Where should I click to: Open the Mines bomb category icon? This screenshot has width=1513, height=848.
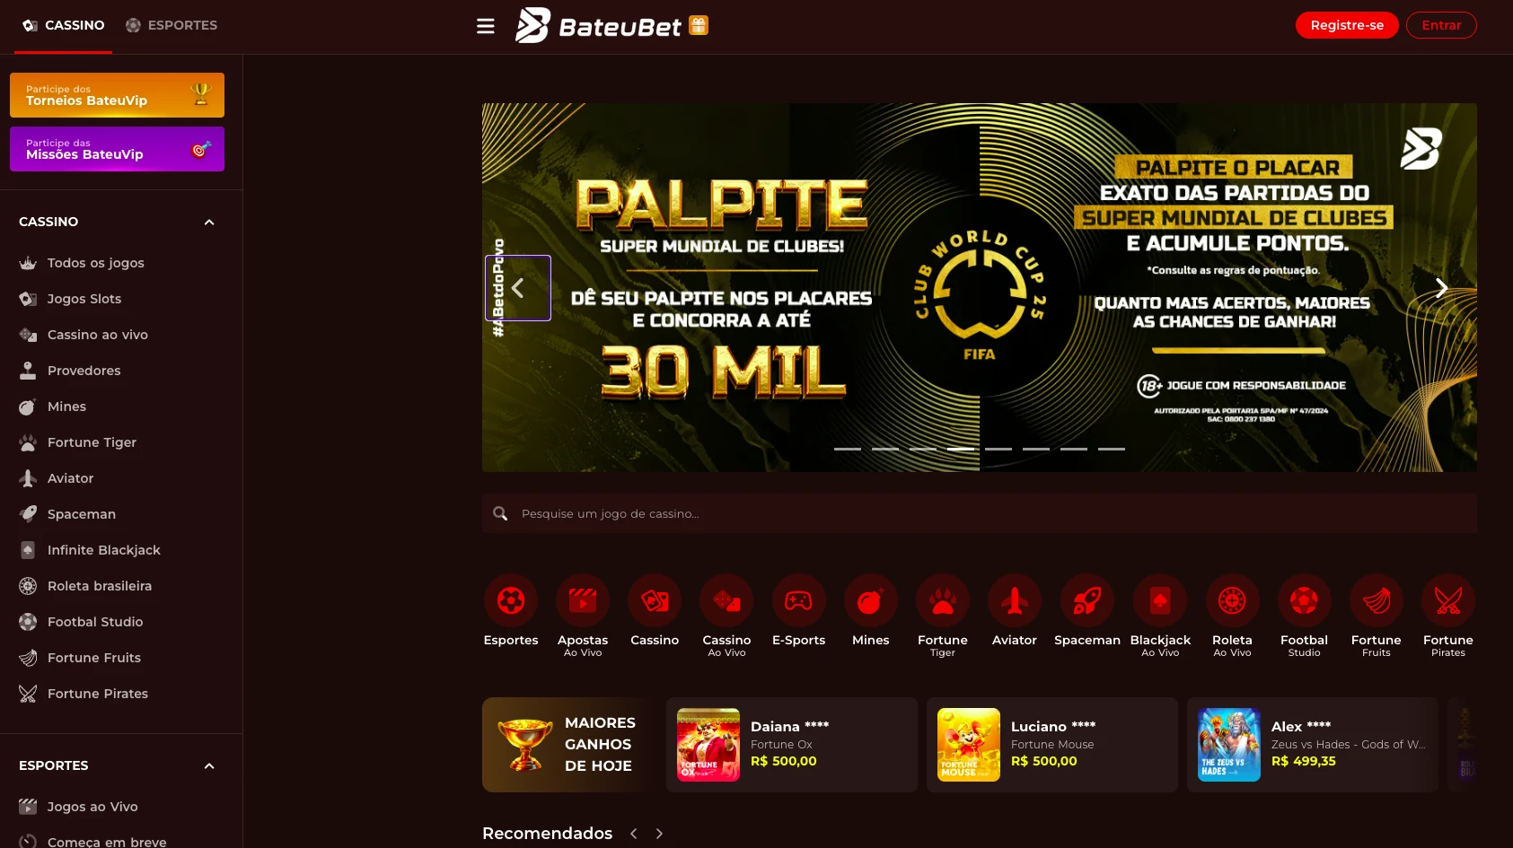point(870,600)
